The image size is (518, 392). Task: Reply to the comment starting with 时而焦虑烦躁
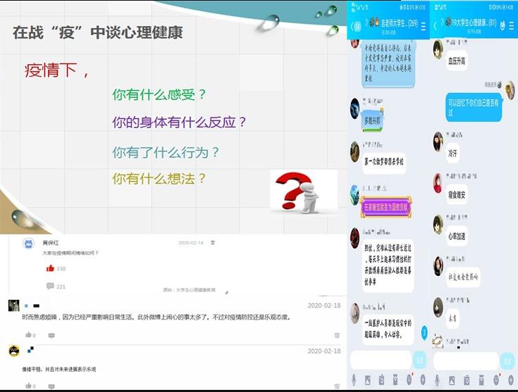51,335
